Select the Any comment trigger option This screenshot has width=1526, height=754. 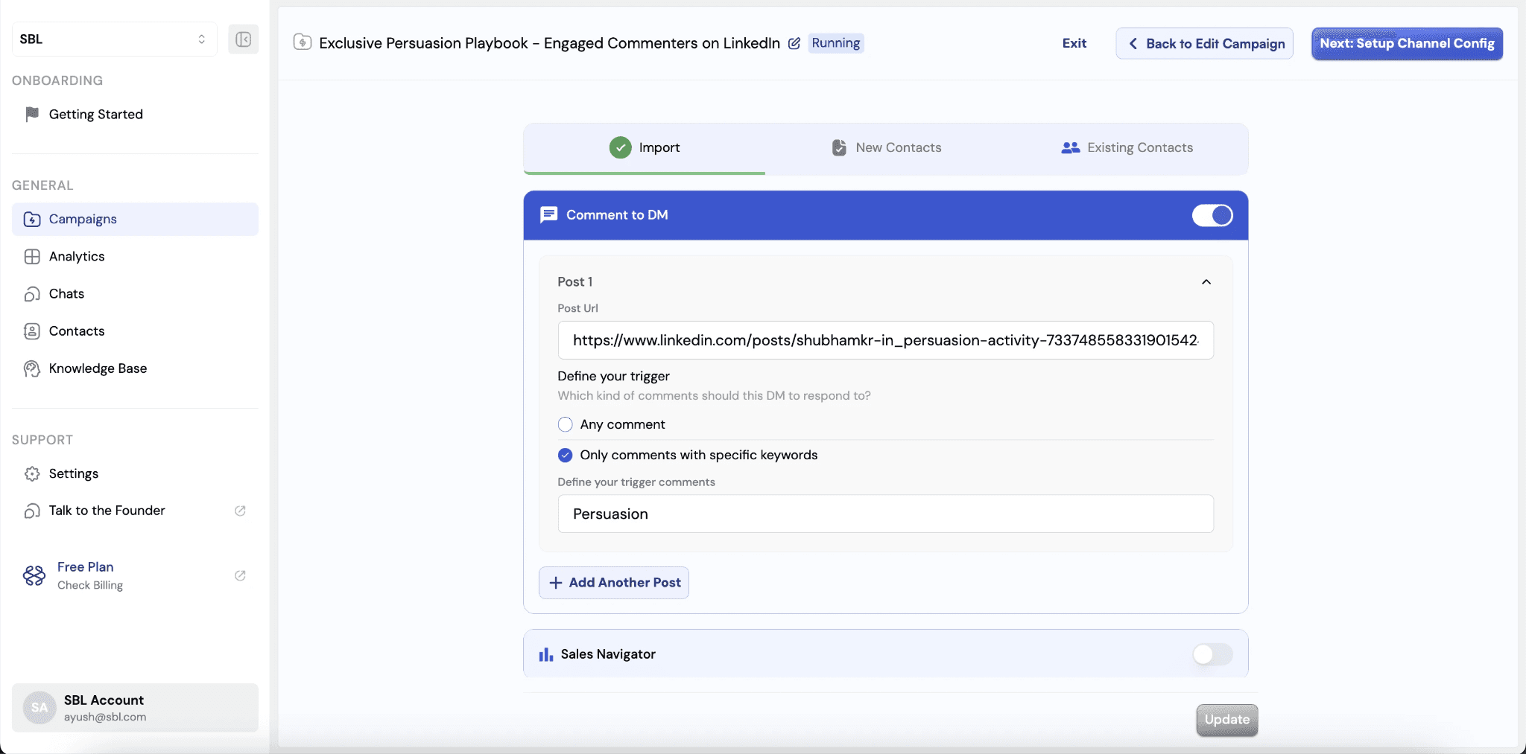point(565,424)
